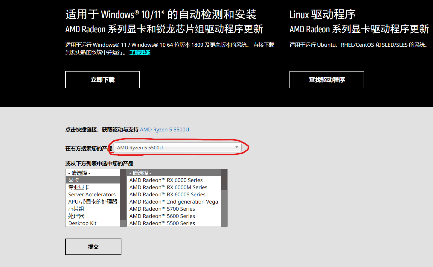Choose AMD Radeon RX 6000S Series
Viewport: 433px width, 267px height.
[x=174, y=194]
